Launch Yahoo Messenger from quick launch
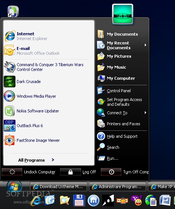This screenshot has width=175, height=209. pyautogui.click(x=136, y=200)
